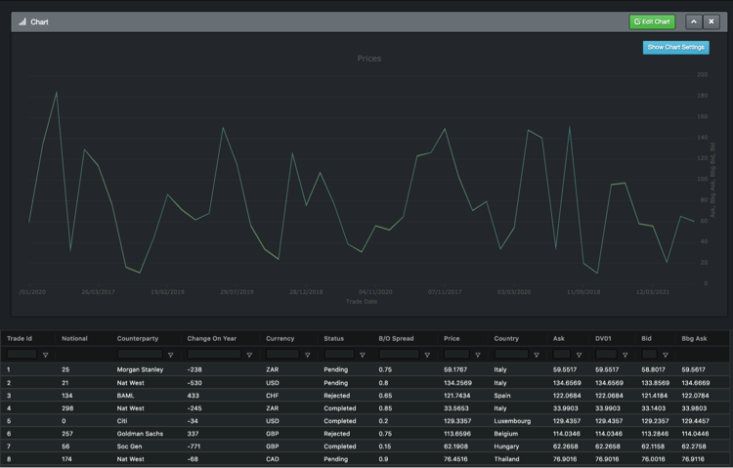Open the Change On Year filter funnel icon
The image size is (733, 468).
(249, 355)
